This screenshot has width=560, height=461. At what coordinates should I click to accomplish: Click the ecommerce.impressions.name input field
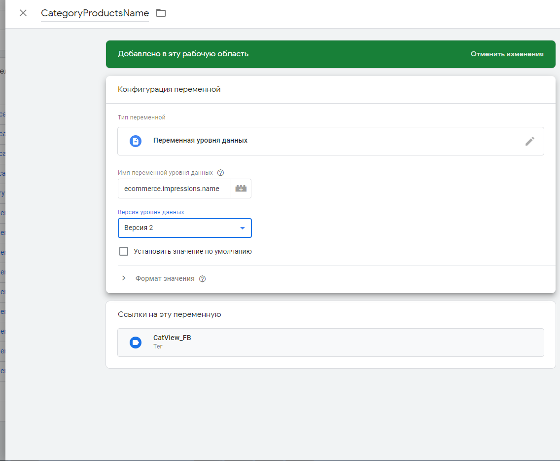coord(175,189)
